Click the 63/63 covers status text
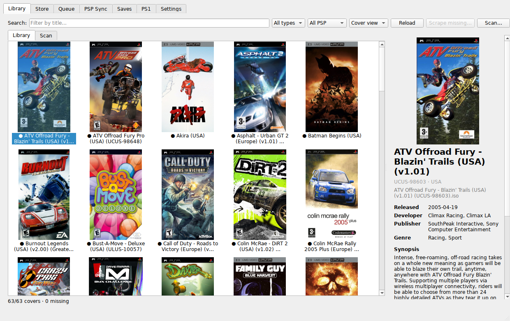Image resolution: width=510 pixels, height=321 pixels. [x=39, y=301]
